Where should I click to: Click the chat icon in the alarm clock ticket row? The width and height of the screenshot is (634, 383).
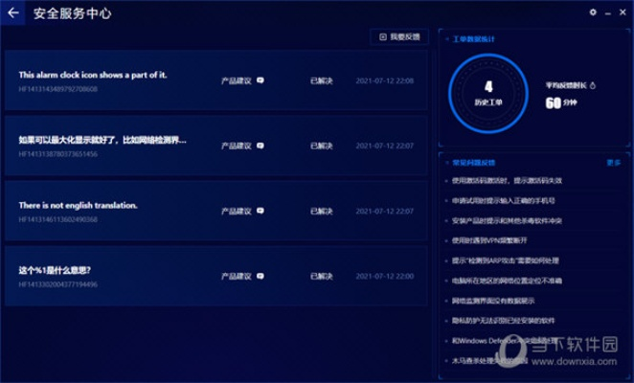coord(260,80)
